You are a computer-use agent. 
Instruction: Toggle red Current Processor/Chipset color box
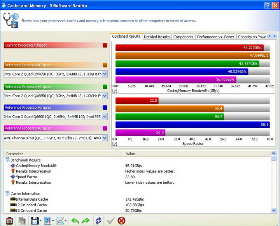point(105,45)
